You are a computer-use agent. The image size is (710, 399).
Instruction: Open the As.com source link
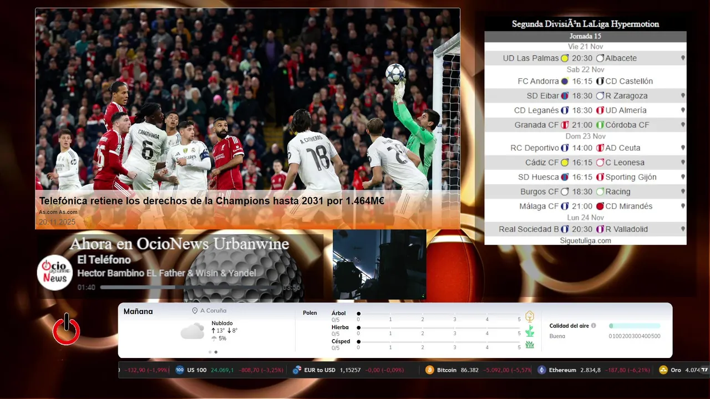click(58, 212)
